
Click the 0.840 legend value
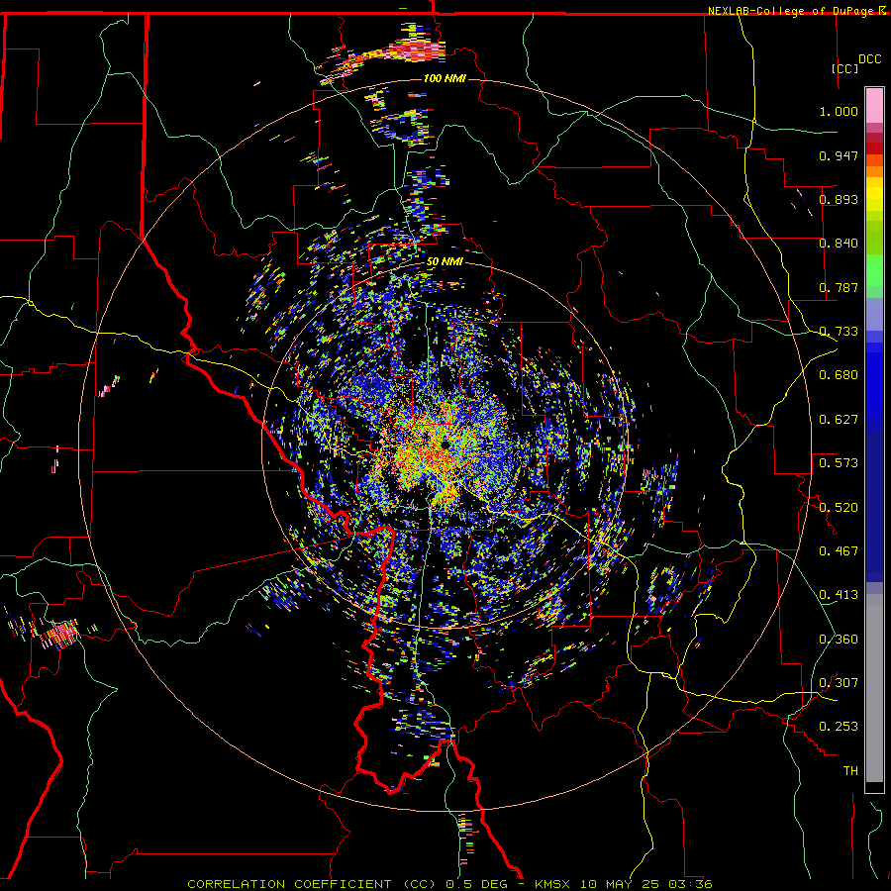pyautogui.click(x=839, y=244)
